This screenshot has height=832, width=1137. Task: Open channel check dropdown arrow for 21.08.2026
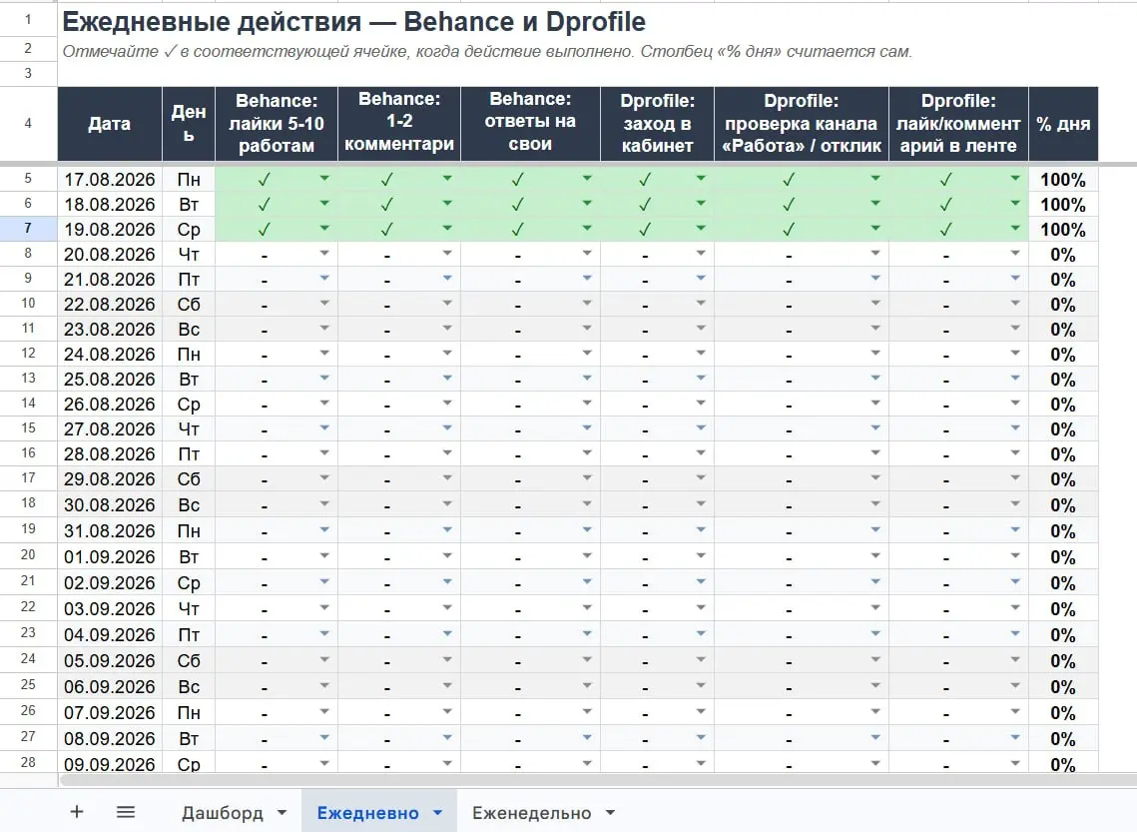point(875,279)
